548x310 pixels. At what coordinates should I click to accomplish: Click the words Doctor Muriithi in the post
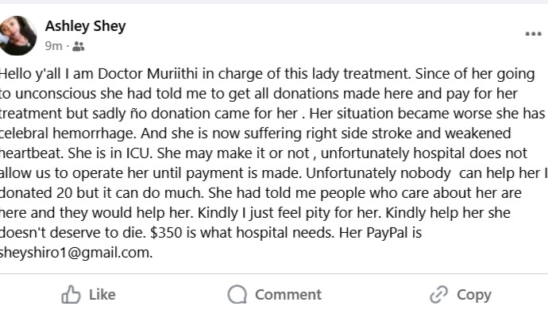(x=148, y=74)
